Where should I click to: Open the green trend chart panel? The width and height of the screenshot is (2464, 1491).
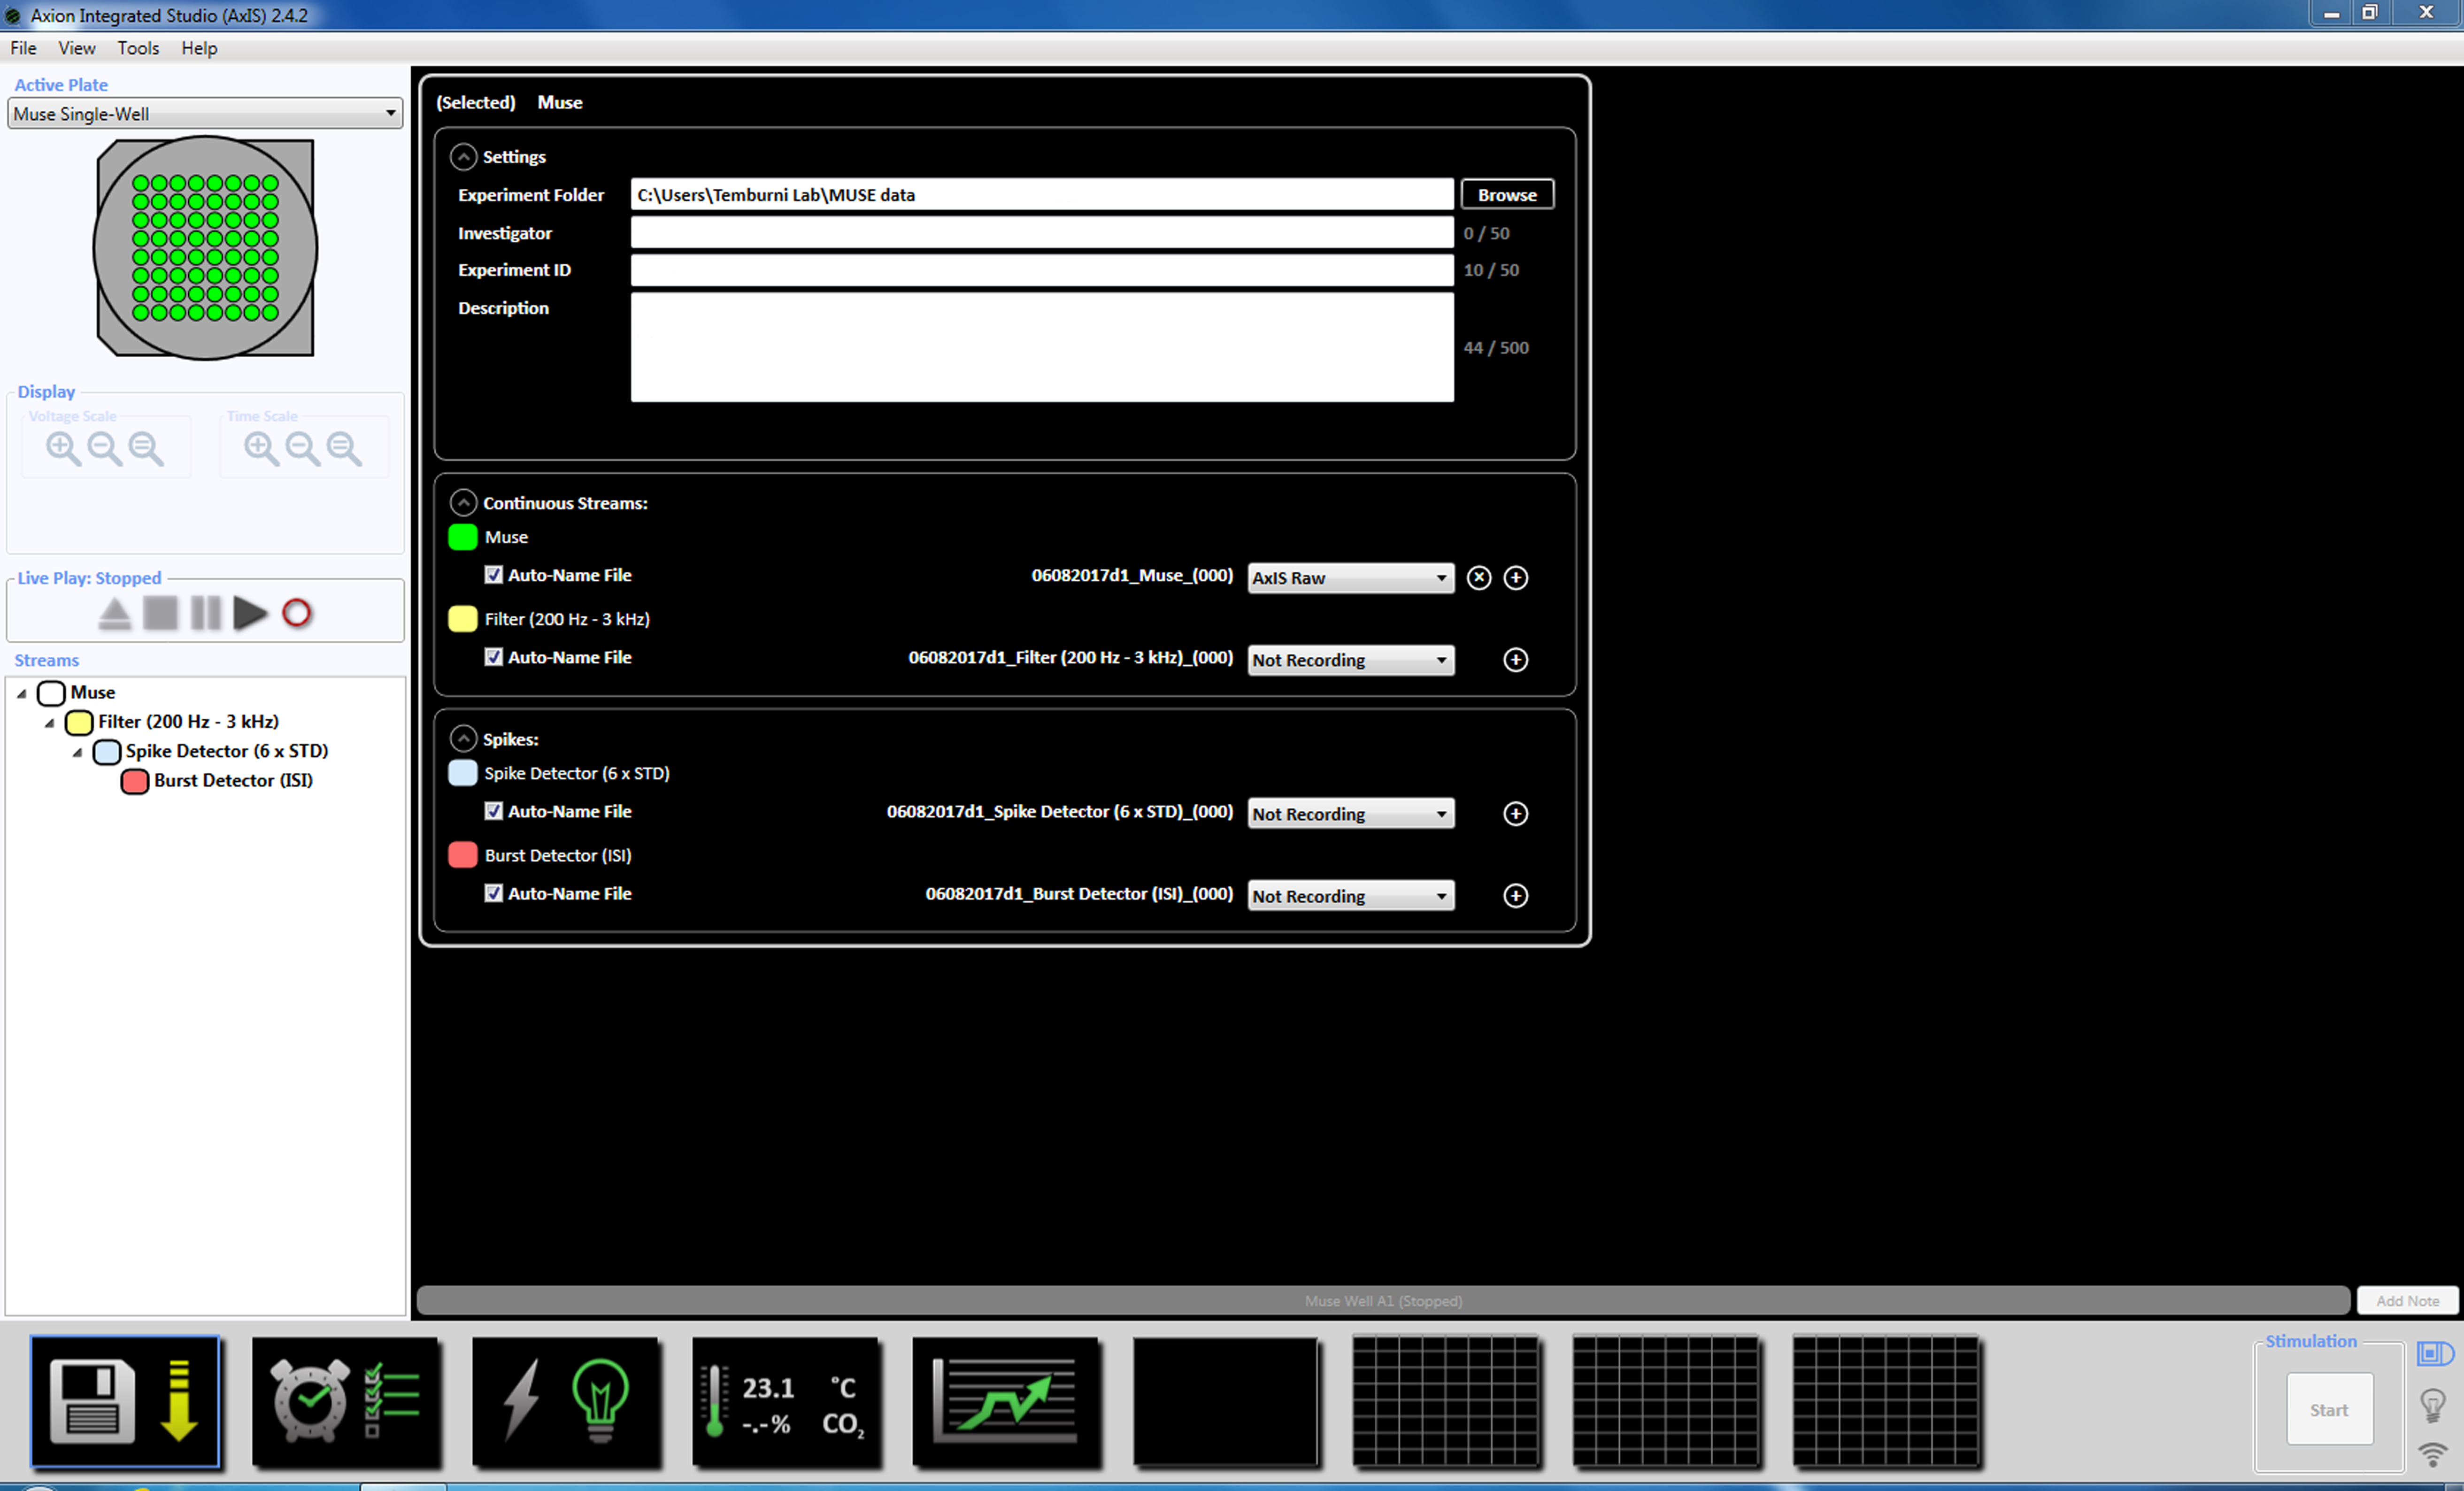(1006, 1401)
